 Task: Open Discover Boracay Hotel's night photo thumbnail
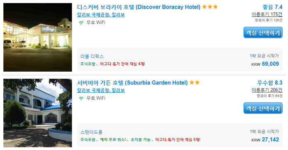click(38, 37)
